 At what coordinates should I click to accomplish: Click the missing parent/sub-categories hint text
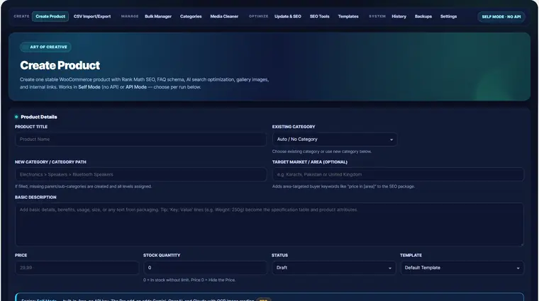pos(83,186)
